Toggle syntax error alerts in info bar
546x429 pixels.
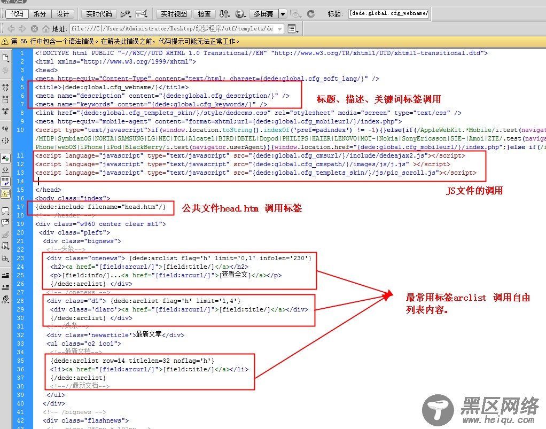click(x=5, y=193)
